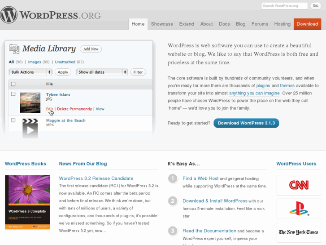Open the Blog tab
Screen dimensions: 326x245
click(240, 24)
